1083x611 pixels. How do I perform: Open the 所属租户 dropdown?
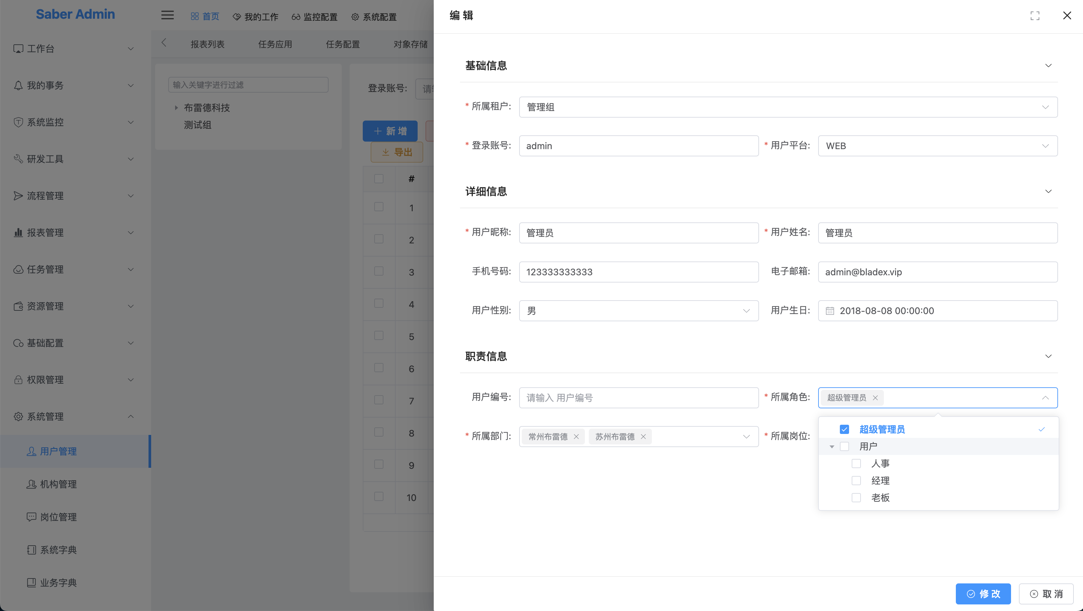(x=788, y=107)
